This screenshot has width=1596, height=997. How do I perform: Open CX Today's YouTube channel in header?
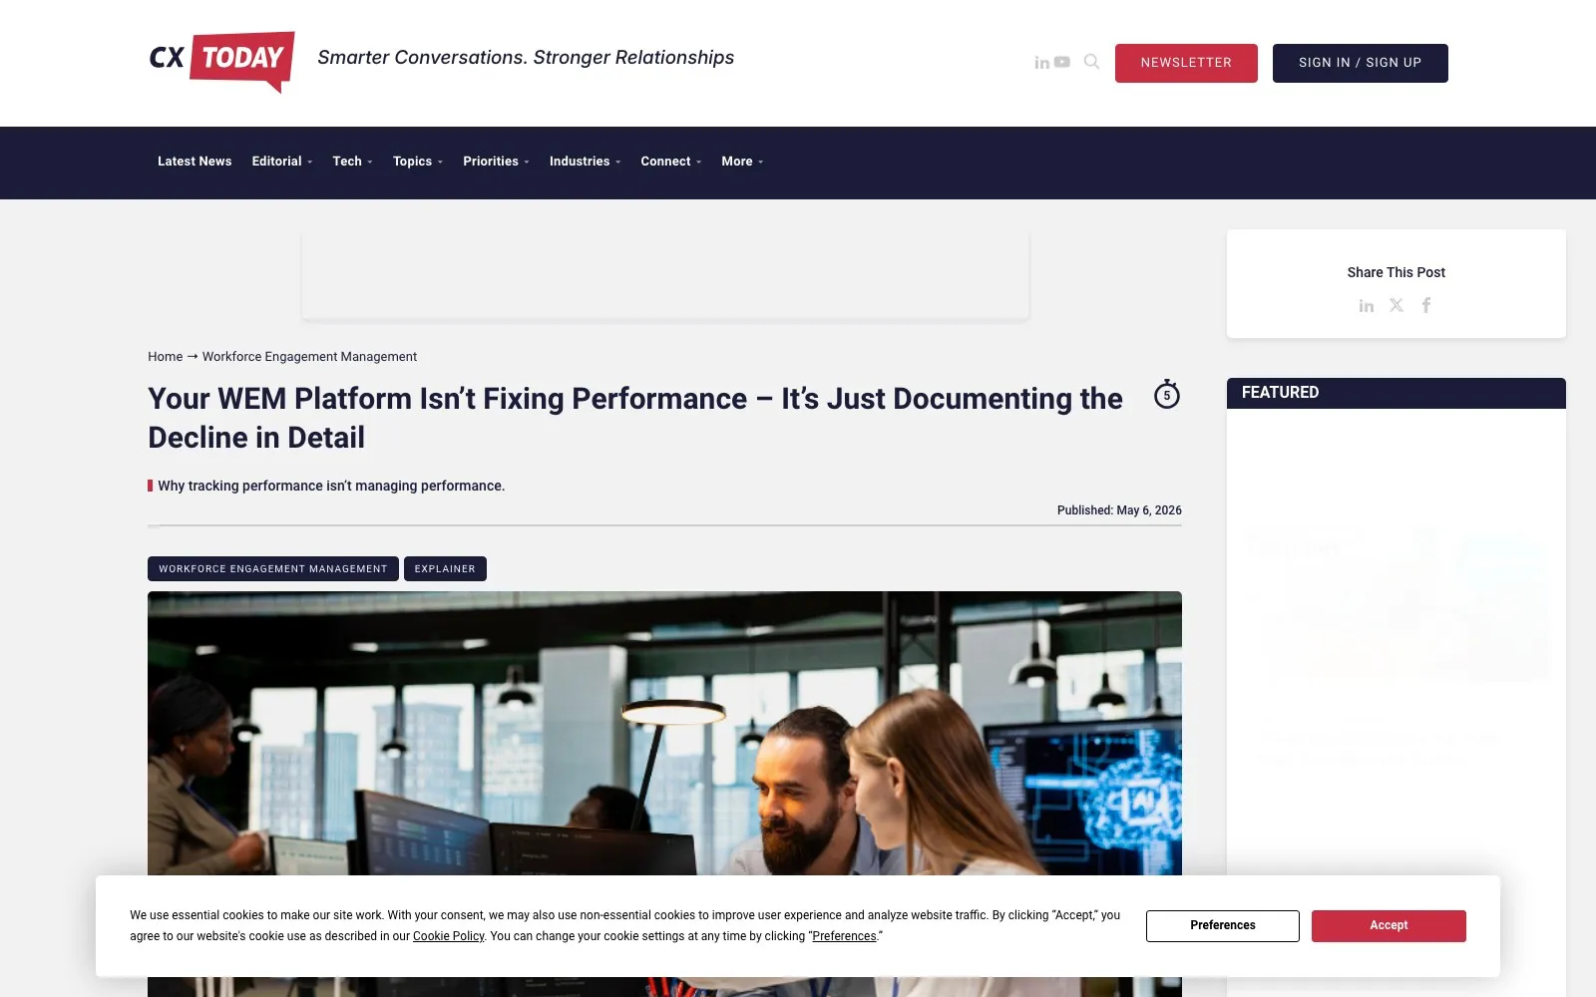(x=1062, y=62)
